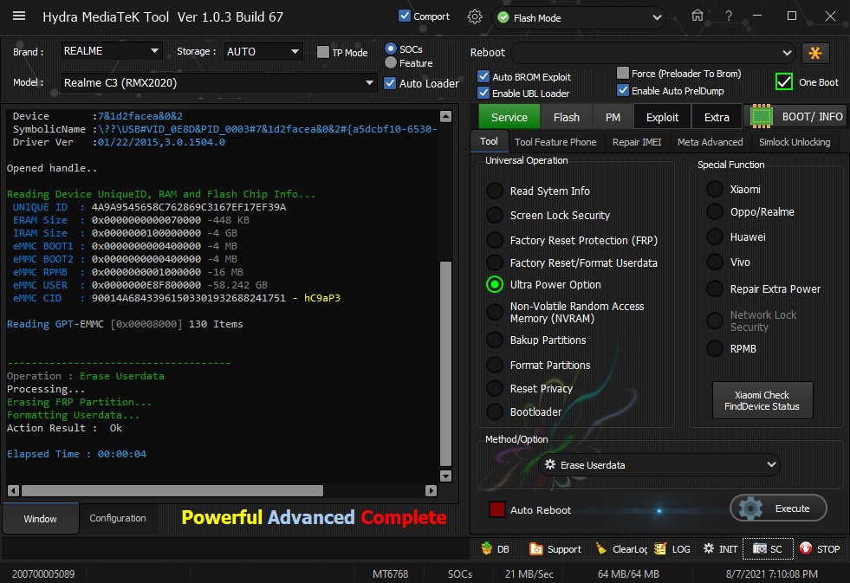850x583 pixels.
Task: Open the Exploit tab
Action: coord(662,117)
